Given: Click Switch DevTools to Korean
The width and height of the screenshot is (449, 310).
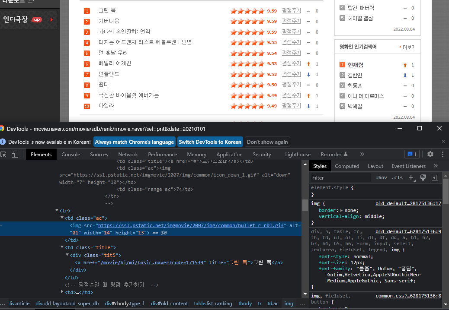Looking at the screenshot, I should (210, 142).
